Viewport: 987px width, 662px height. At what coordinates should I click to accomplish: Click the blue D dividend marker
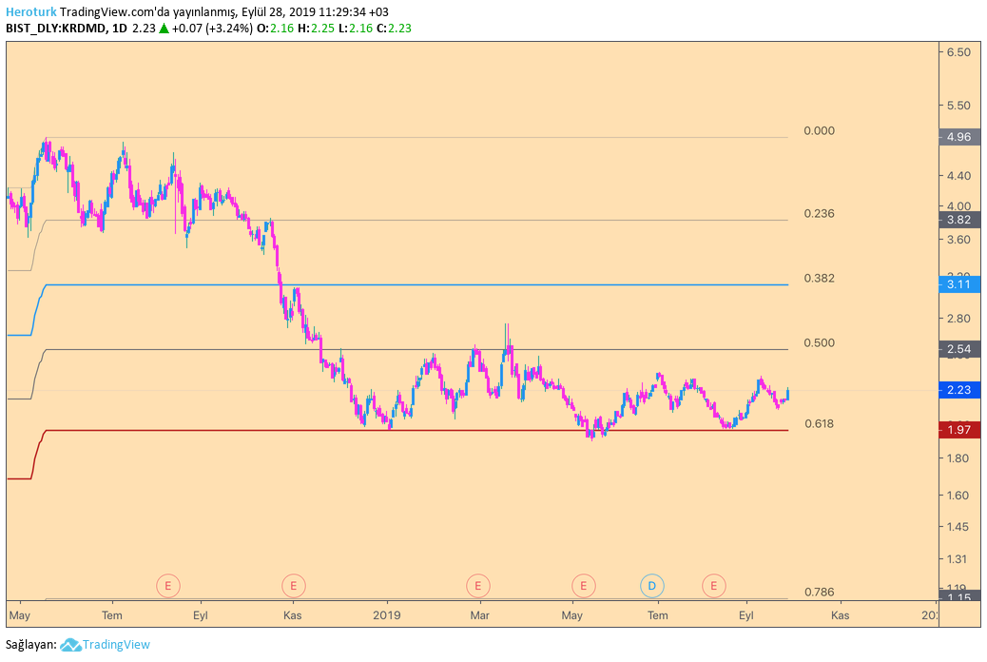(652, 586)
